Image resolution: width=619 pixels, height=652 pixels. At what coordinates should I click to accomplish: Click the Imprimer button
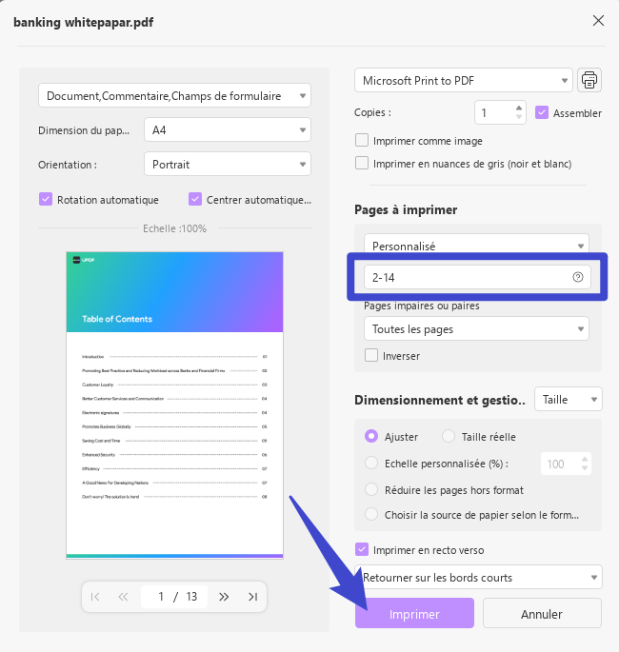(x=414, y=614)
